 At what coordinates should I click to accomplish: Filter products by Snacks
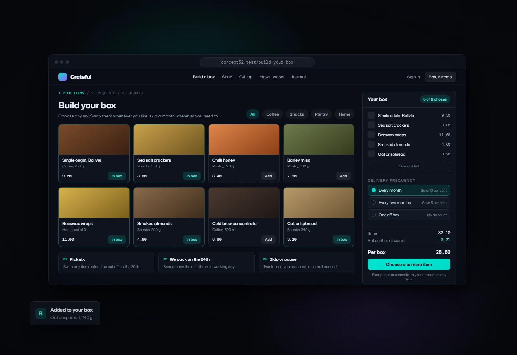(297, 114)
